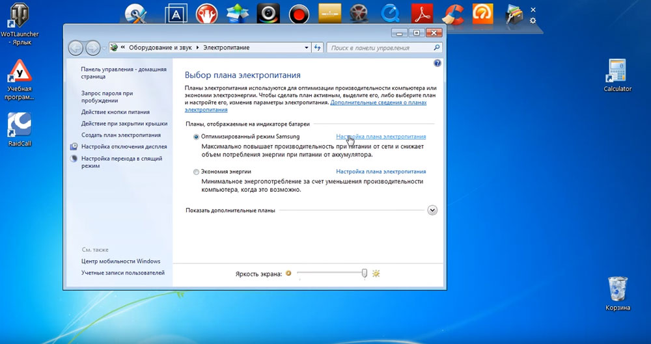651x344 pixels.
Task: Open Дополнительные сведения о планах электропитания
Action: pyautogui.click(x=378, y=103)
